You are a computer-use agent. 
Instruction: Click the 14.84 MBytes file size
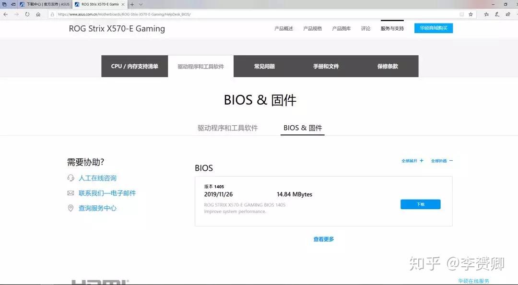point(294,194)
